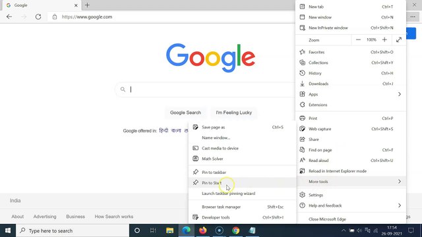
Task: Choose Share in the Edge menu
Action: (350, 139)
